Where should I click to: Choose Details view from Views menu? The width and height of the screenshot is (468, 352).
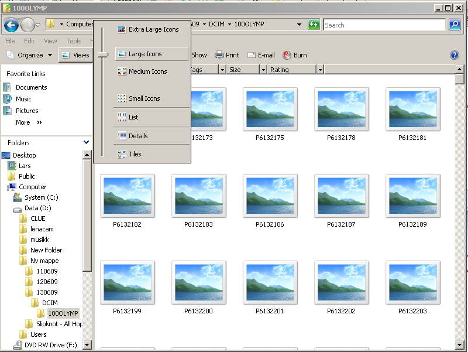[x=138, y=136]
